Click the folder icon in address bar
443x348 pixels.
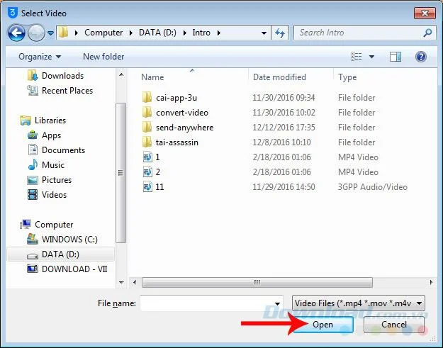tap(64, 33)
